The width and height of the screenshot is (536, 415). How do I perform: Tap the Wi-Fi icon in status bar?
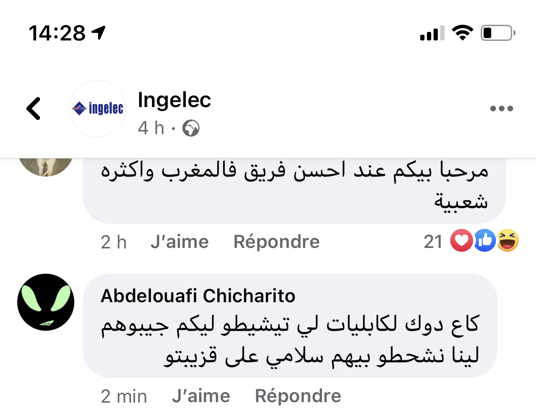[x=461, y=33]
